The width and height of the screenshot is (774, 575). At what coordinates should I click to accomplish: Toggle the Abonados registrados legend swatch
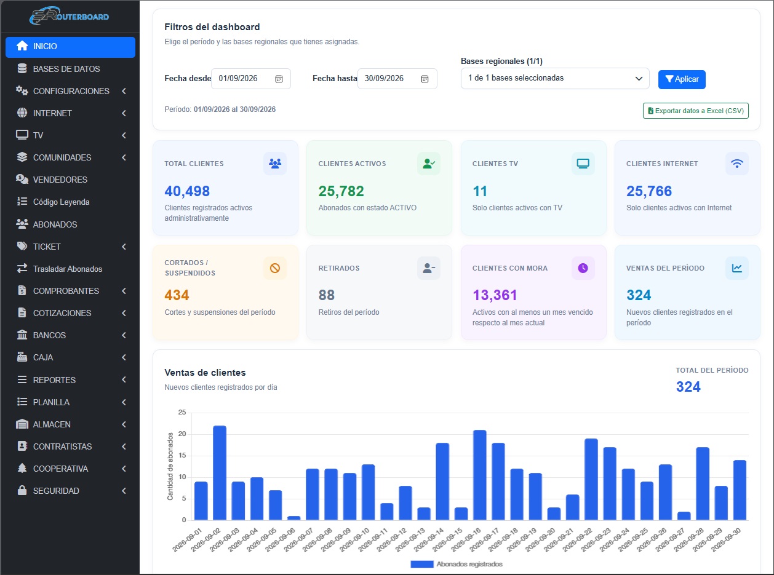click(x=422, y=564)
